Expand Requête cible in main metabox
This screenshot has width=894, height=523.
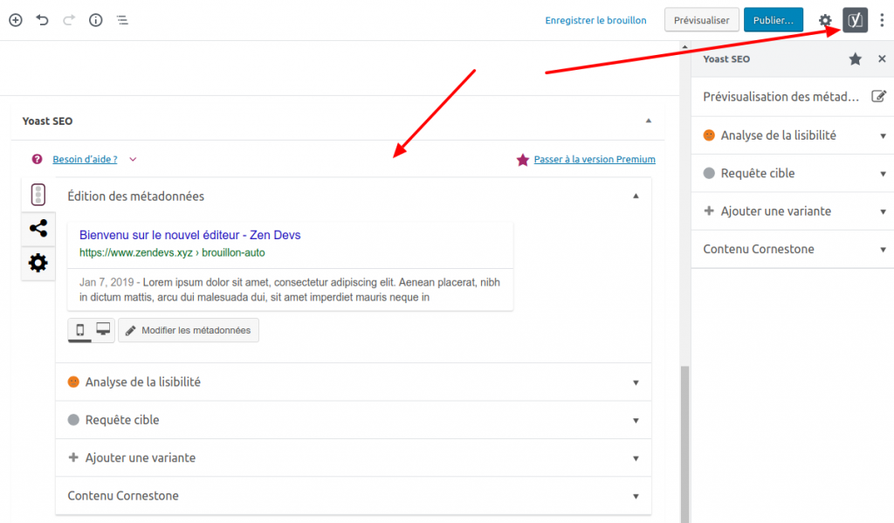(x=354, y=420)
